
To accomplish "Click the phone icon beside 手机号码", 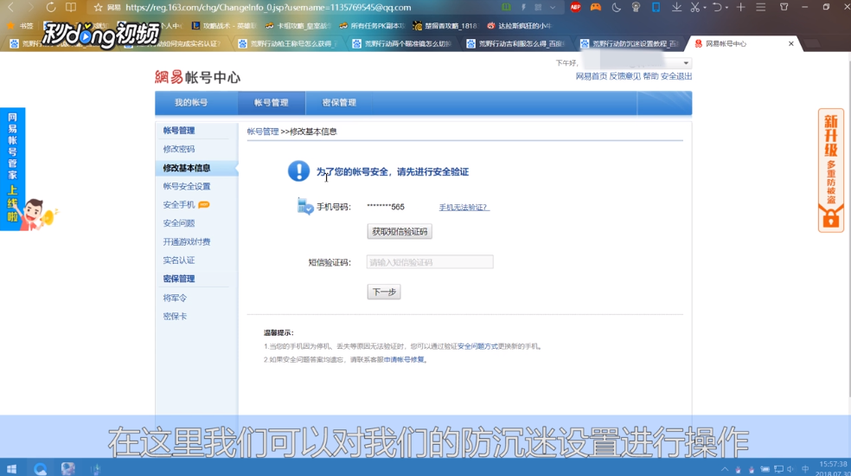I will point(305,207).
